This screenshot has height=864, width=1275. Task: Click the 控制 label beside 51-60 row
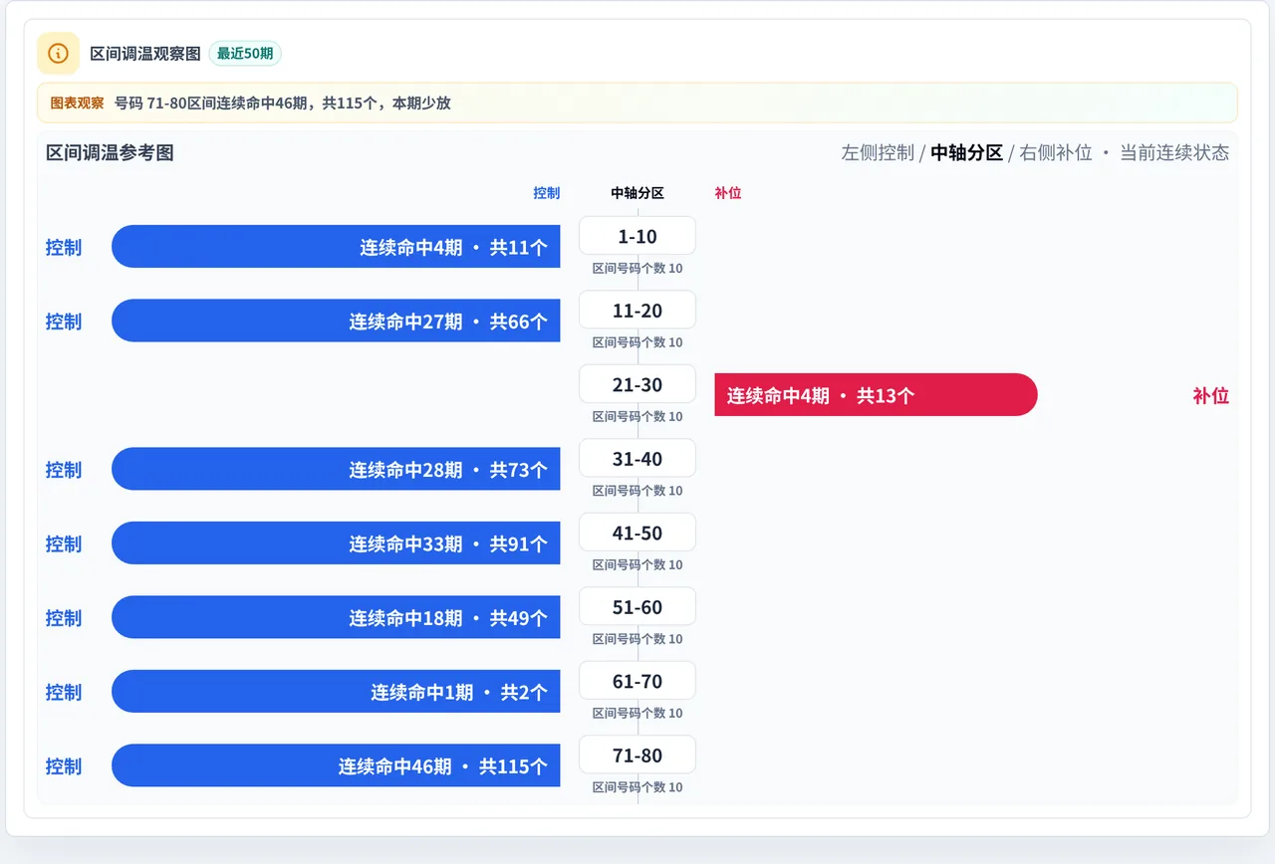tap(64, 617)
